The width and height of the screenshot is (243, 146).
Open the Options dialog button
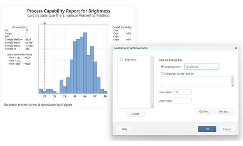[x=204, y=111]
